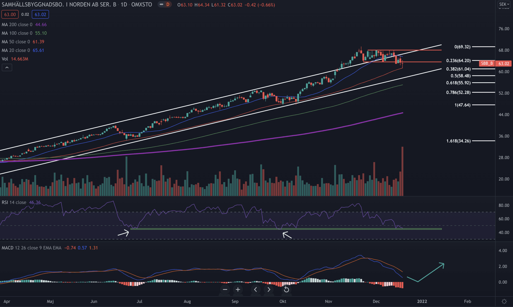Select the MACD 12 26 legend
513x307 pixels.
coord(31,248)
